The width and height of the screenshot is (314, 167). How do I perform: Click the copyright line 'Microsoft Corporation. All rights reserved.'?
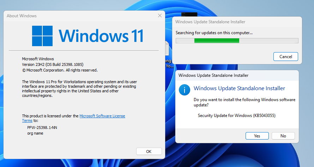(60, 70)
